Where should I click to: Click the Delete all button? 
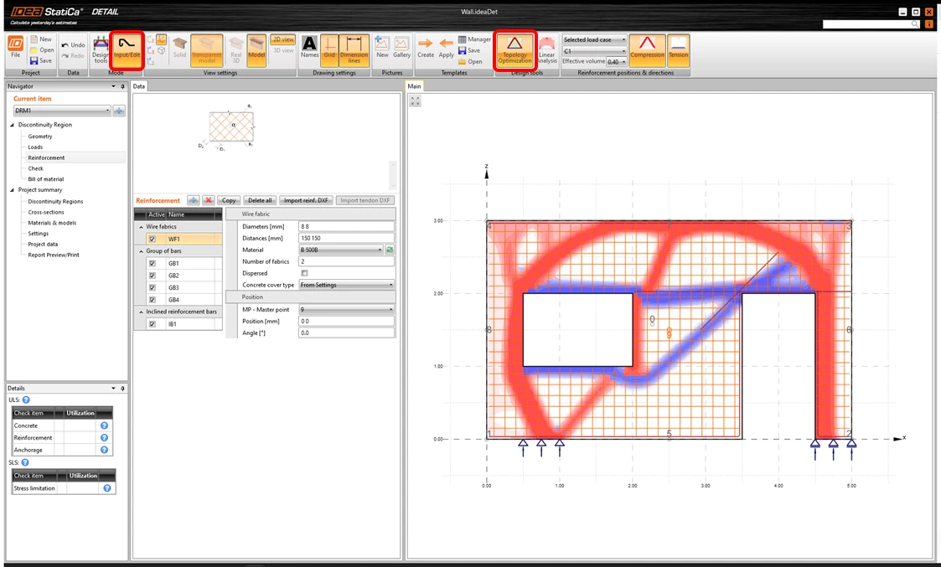260,200
